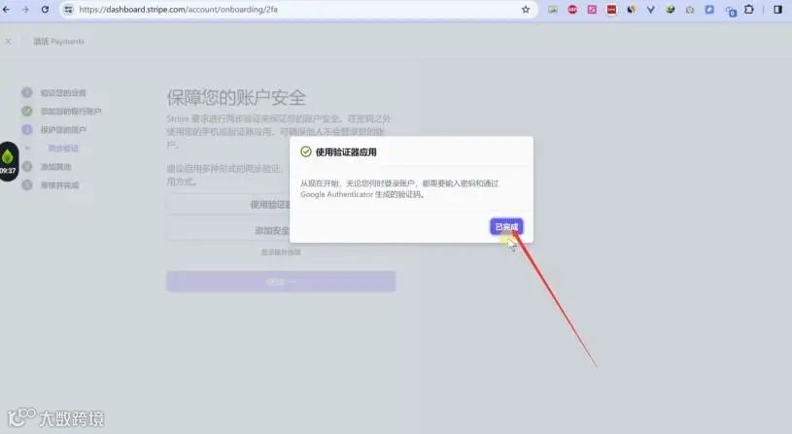Select the fifth sidebar step
The width and height of the screenshot is (792, 434).
48,167
